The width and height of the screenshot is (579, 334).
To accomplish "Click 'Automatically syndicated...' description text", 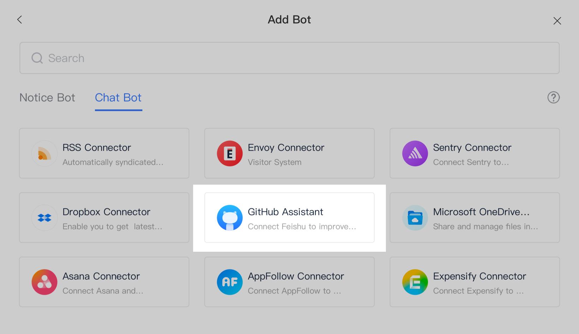I will (113, 162).
